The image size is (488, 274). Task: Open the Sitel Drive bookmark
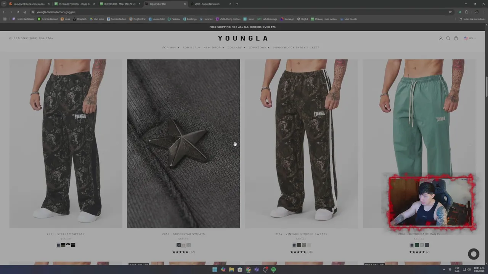(x=97, y=19)
